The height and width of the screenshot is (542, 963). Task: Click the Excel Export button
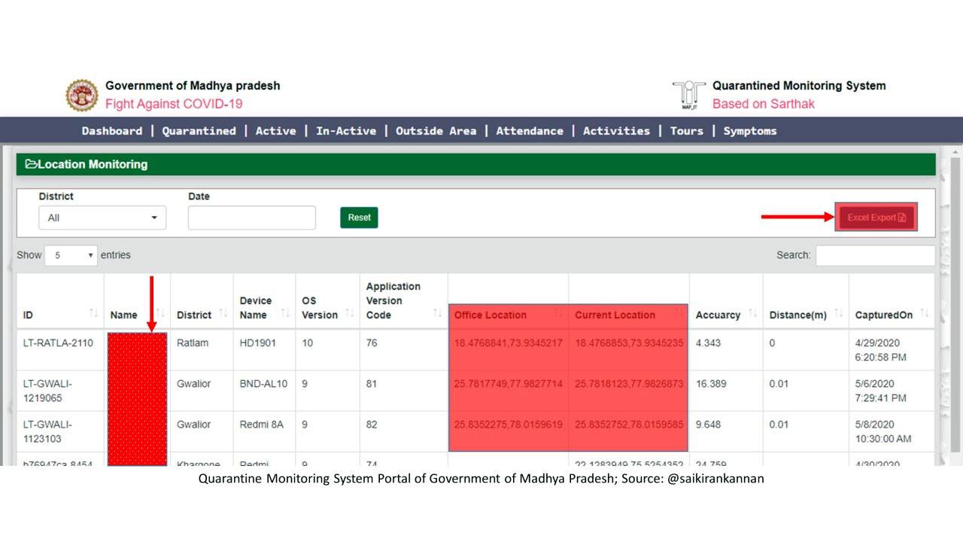tap(876, 218)
